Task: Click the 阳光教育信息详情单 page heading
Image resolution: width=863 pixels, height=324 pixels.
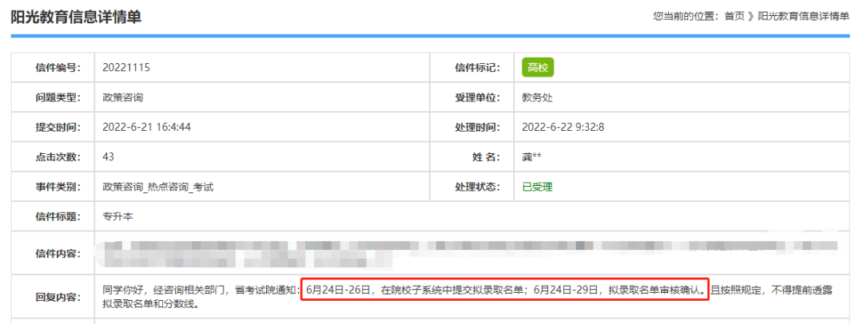Action: coord(76,16)
